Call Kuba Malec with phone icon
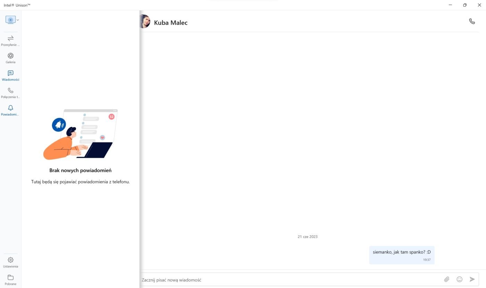 472,21
